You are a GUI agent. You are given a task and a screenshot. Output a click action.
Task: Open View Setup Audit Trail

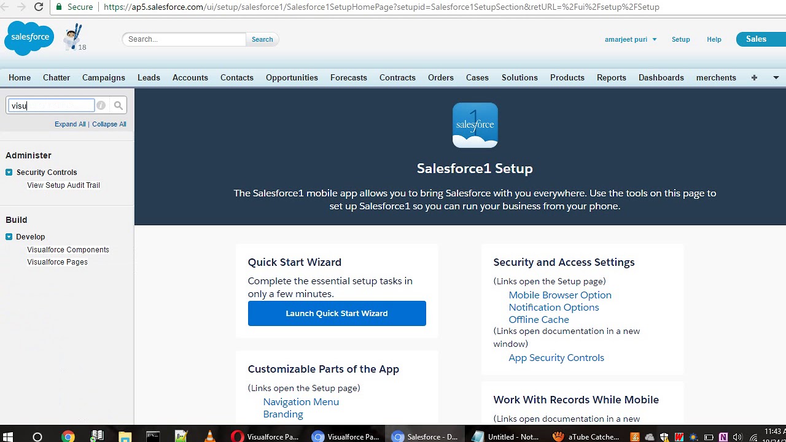[63, 185]
